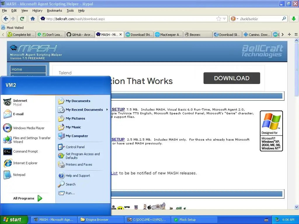
Task: Open My Pictures folder
Action: click(x=83, y=118)
